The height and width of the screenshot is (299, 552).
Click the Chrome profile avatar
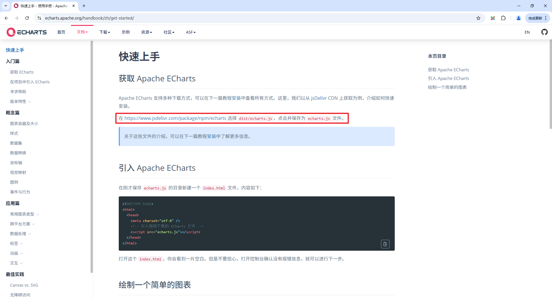point(518,18)
